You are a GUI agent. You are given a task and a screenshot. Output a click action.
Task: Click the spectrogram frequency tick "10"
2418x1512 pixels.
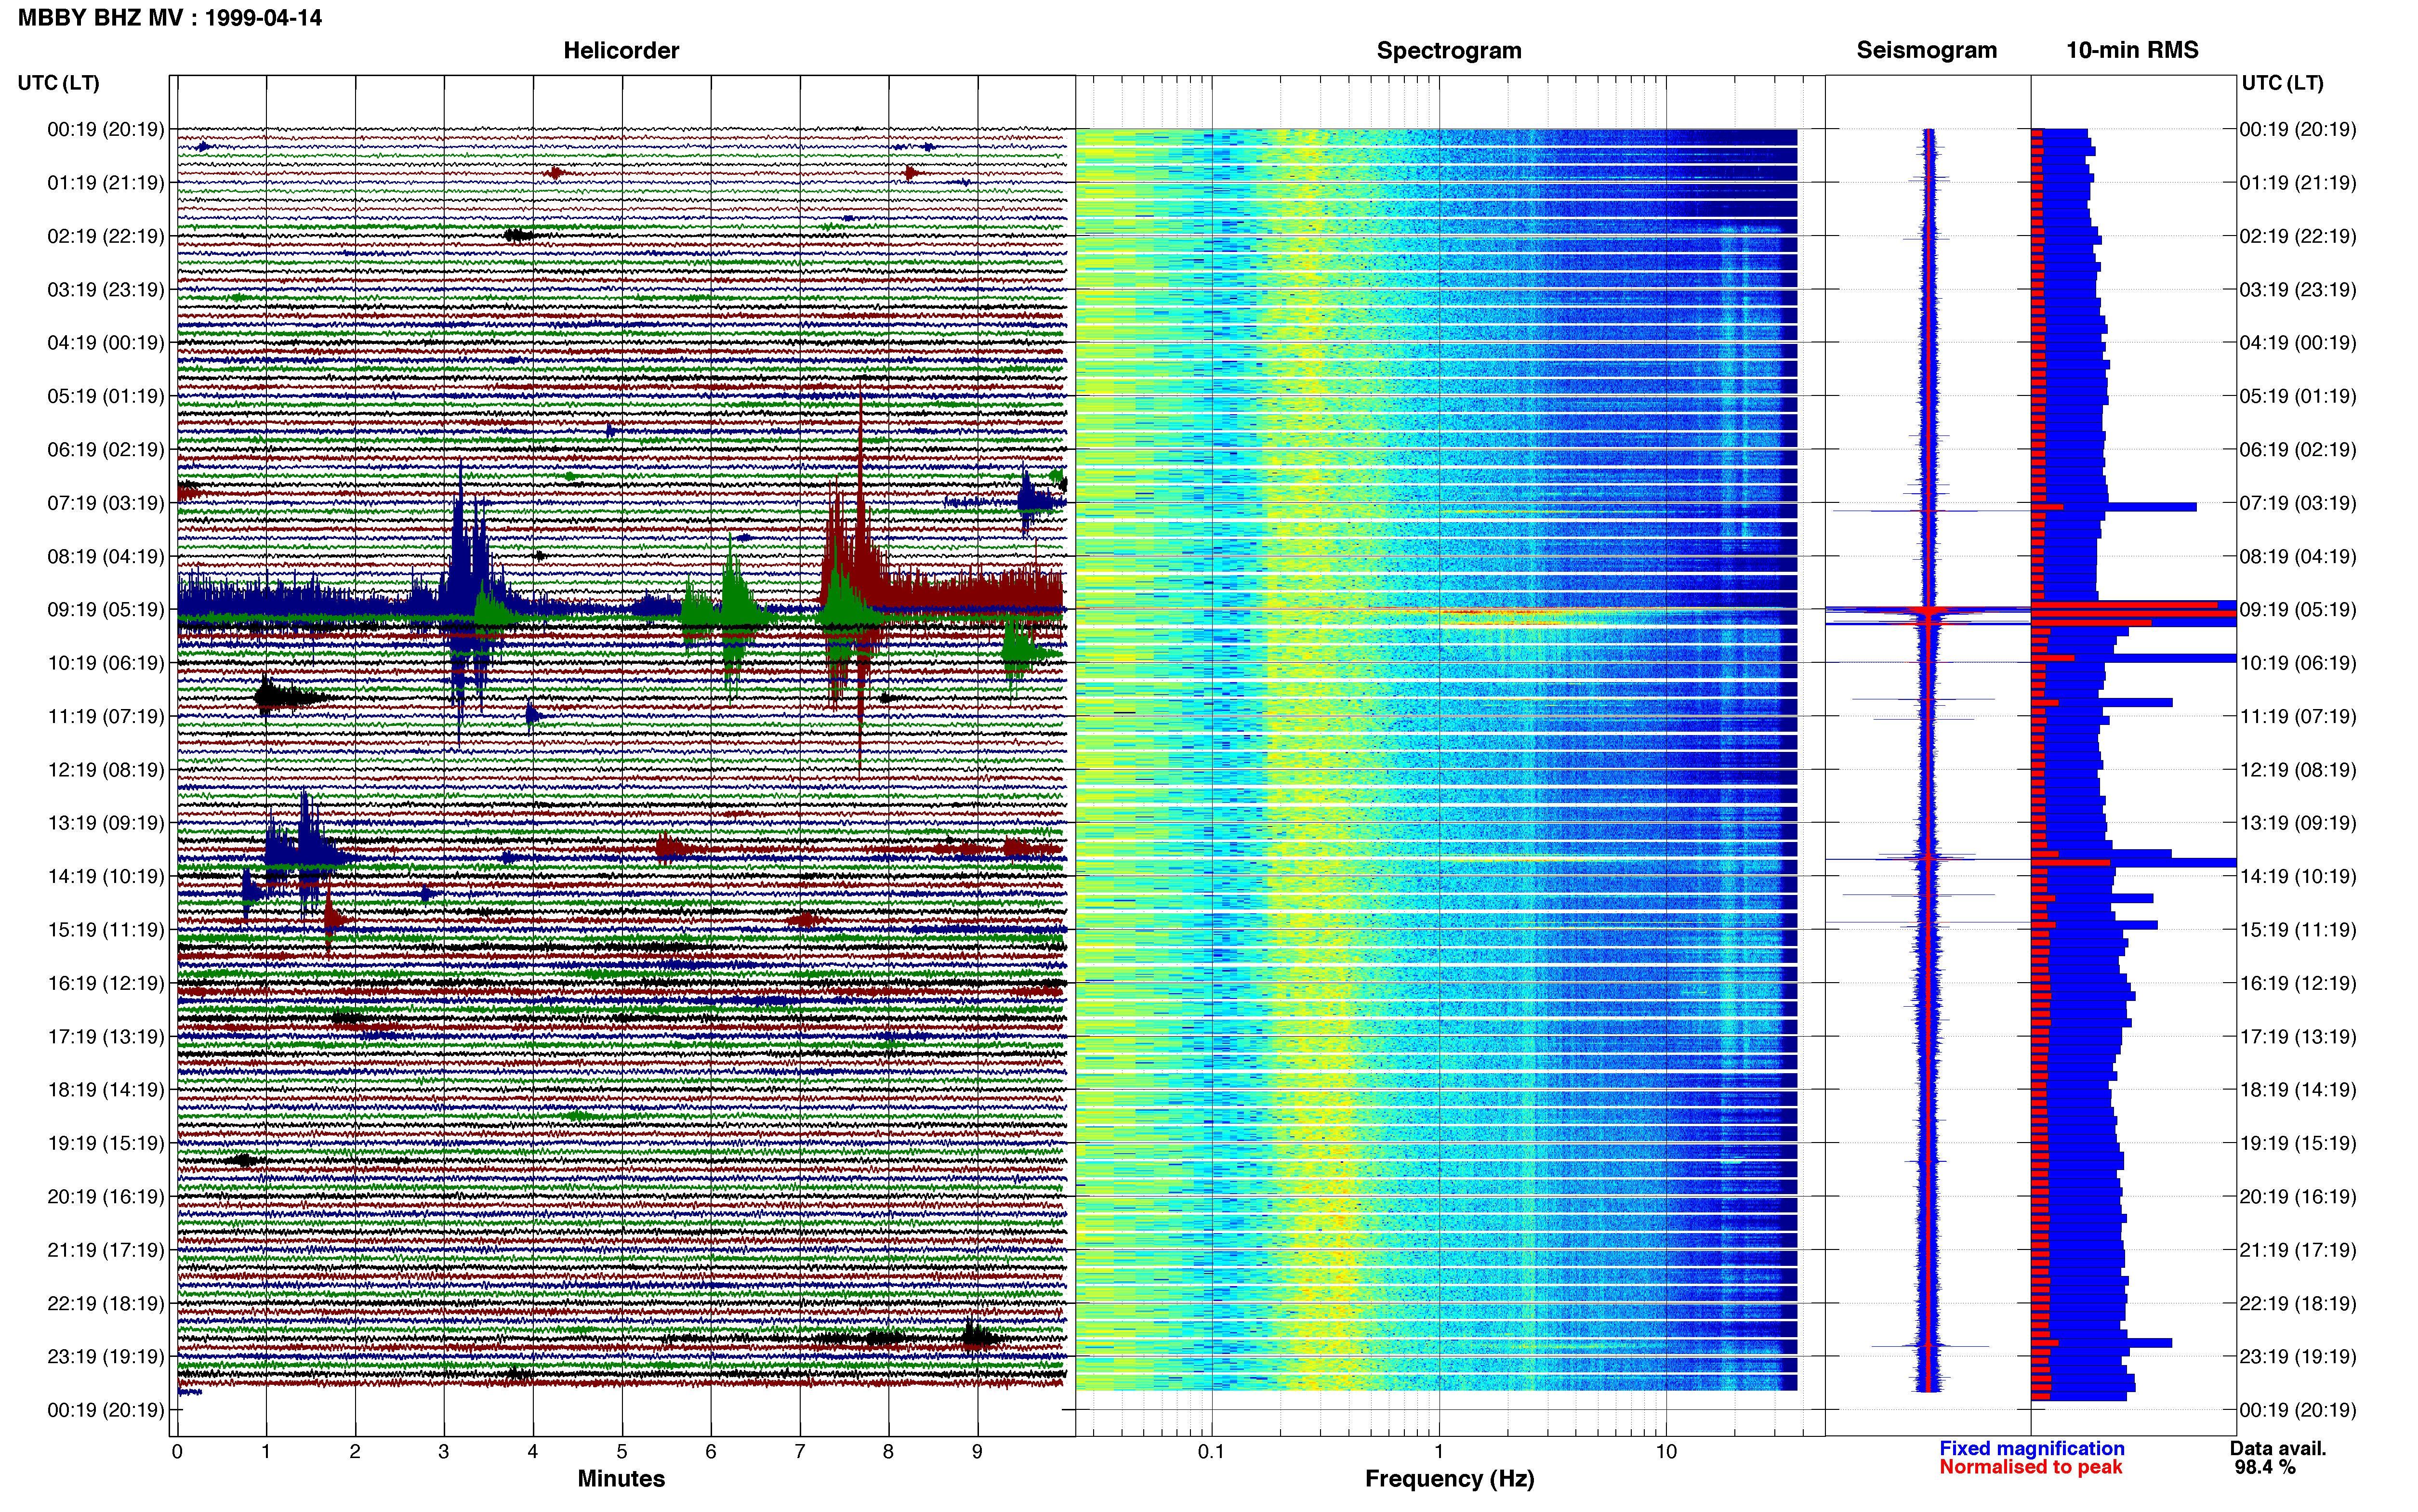pyautogui.click(x=1666, y=1452)
